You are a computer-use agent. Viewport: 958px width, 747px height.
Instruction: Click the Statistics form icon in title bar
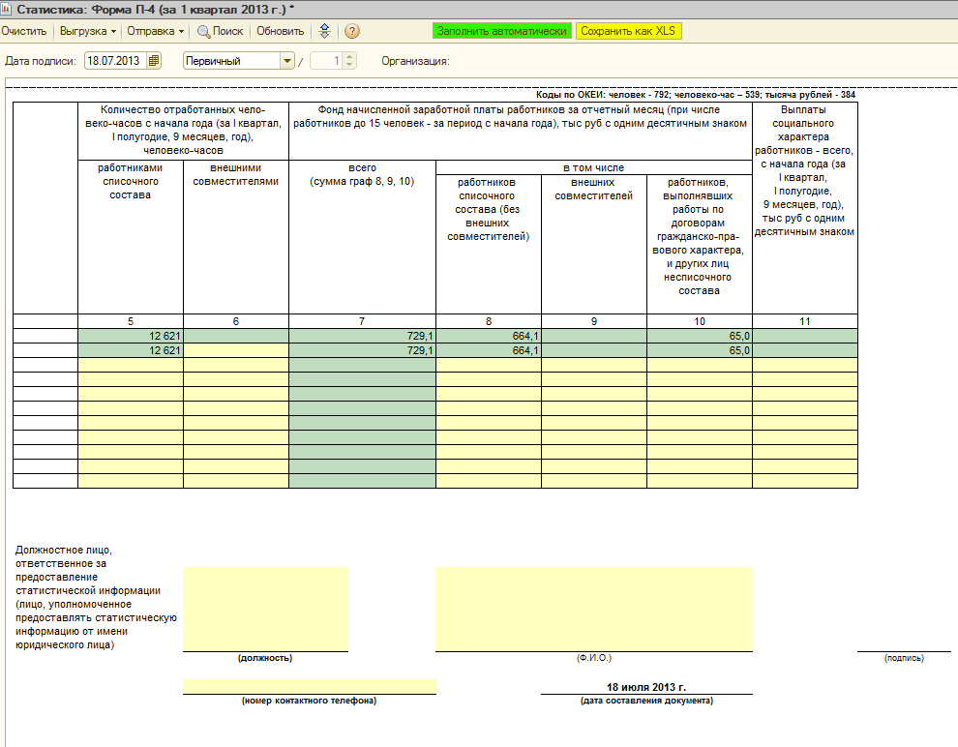click(x=6, y=9)
